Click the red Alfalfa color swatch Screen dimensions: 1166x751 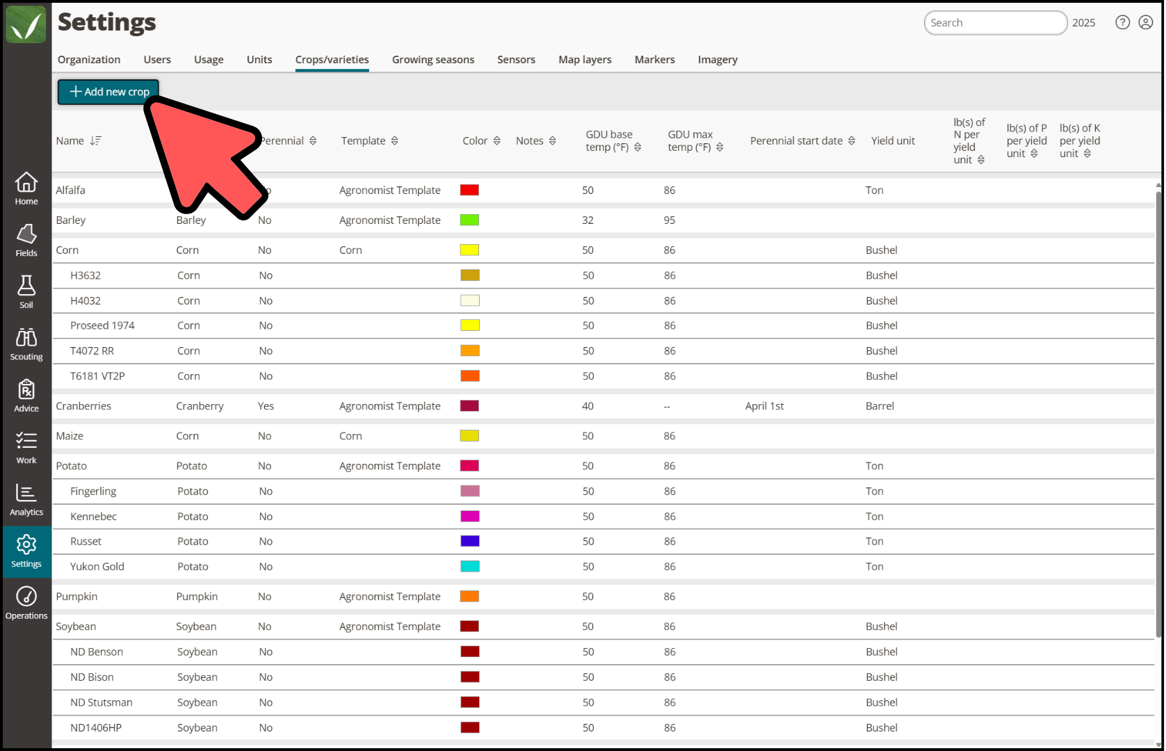click(469, 190)
